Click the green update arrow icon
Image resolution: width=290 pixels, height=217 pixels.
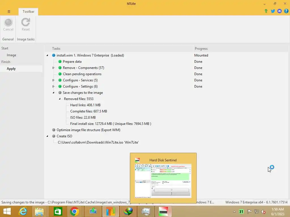(x=266, y=11)
